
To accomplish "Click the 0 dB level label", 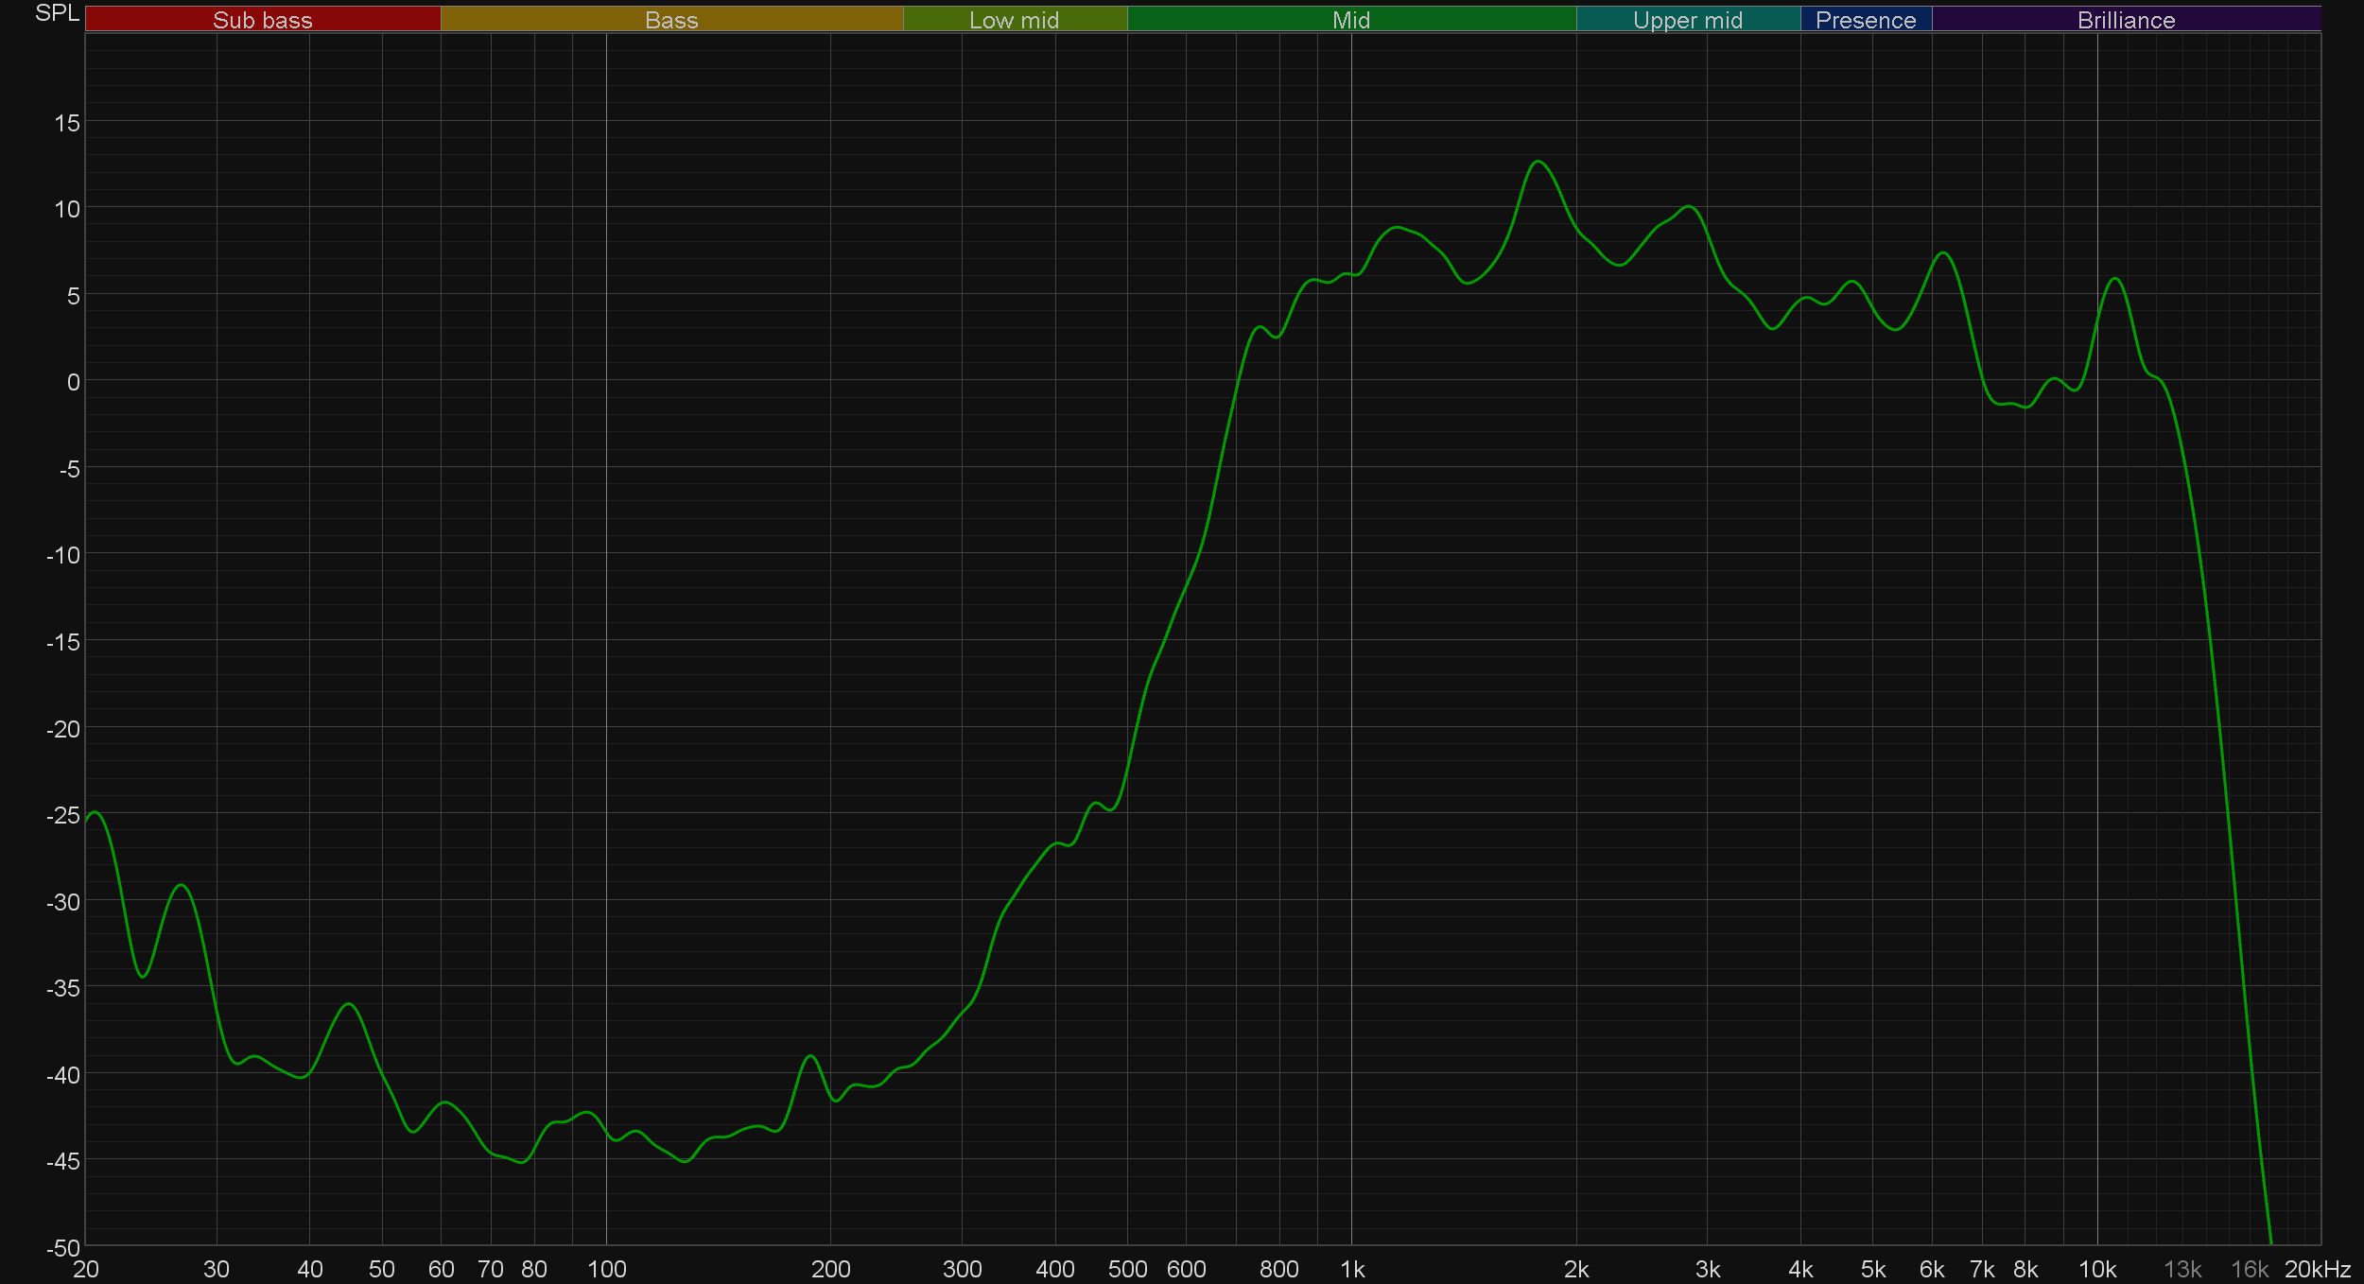I will (73, 382).
